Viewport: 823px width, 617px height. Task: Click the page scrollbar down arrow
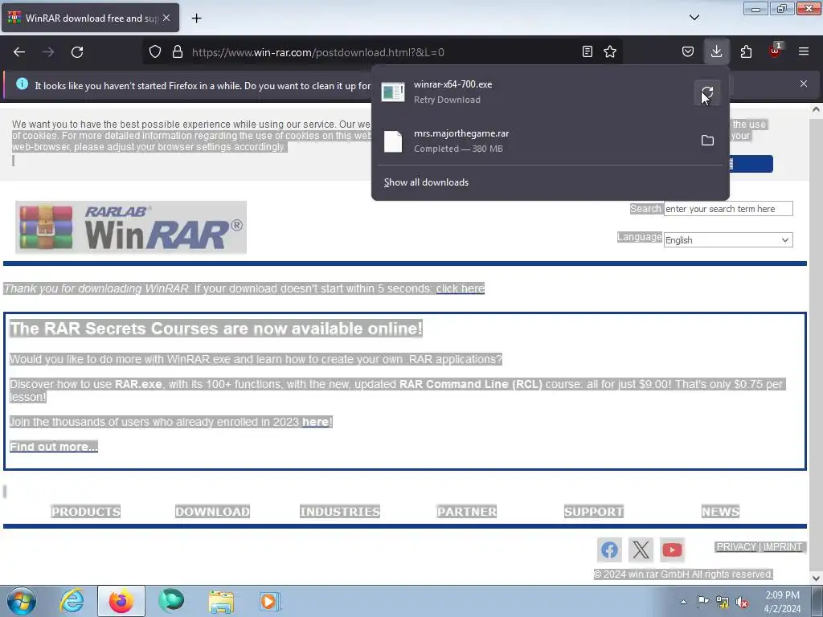click(816, 578)
